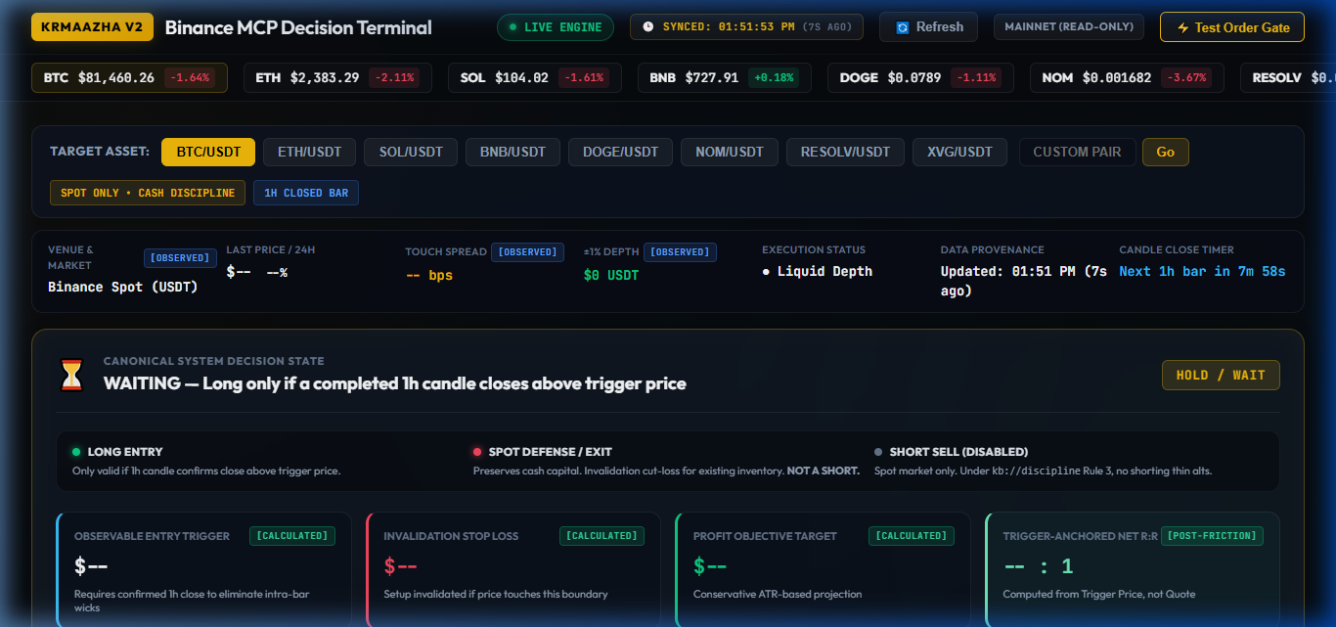This screenshot has height=627, width=1336.
Task: Select the BTC/USDT target asset
Action: click(208, 152)
